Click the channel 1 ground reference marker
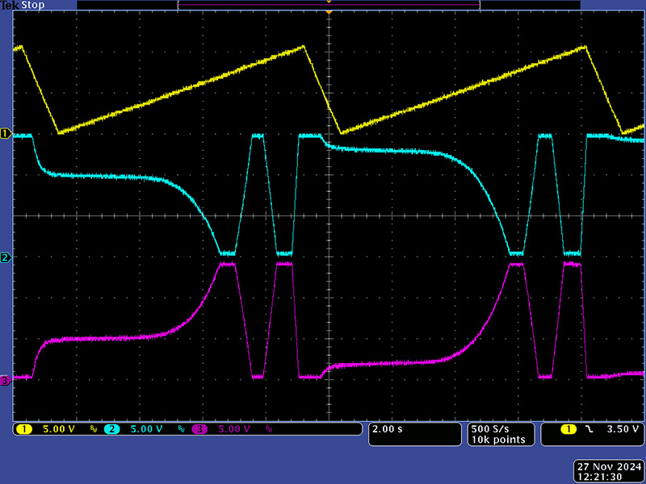 (6, 133)
